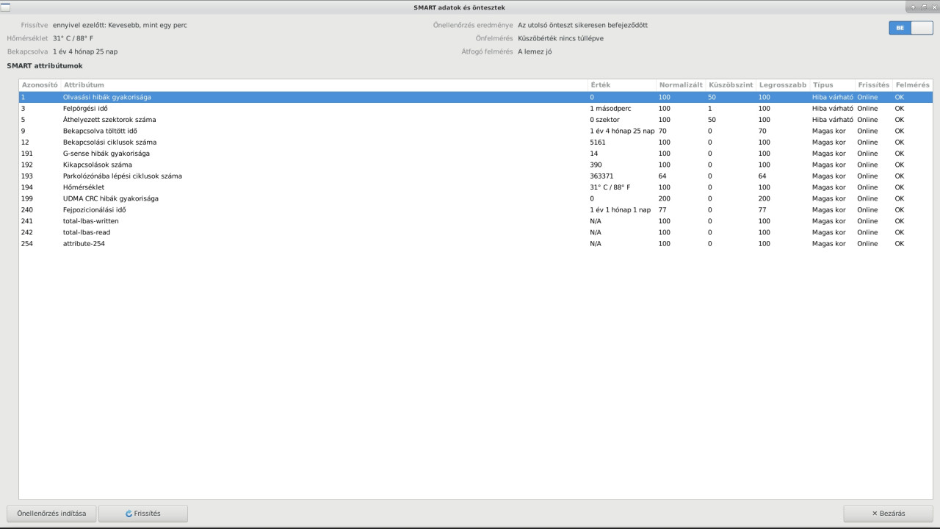Select row Felpörgési idő

476,108
